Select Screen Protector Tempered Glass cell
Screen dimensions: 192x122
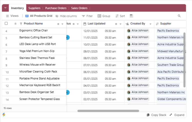point(39,99)
